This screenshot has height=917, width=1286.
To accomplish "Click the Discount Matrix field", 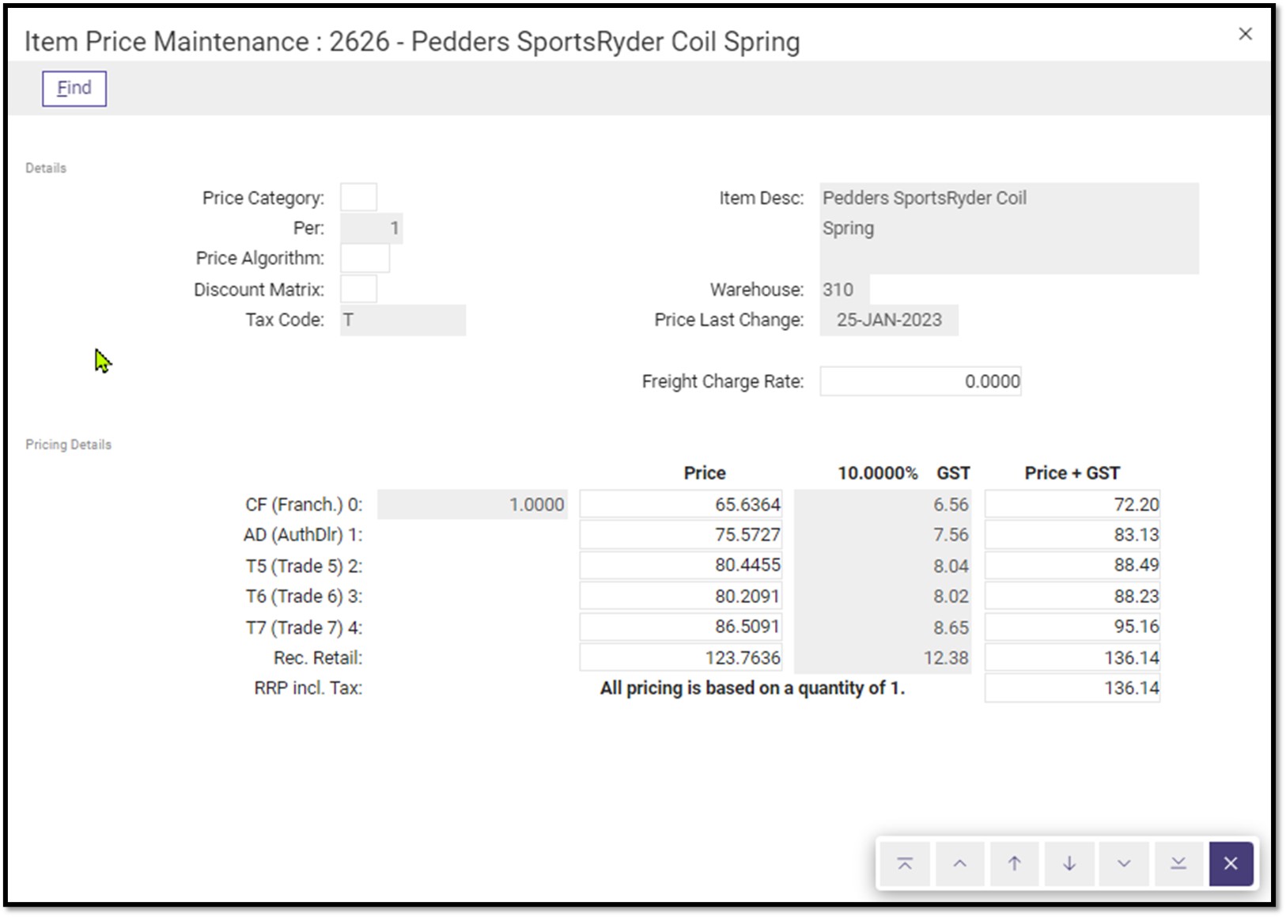I will click(x=358, y=289).
